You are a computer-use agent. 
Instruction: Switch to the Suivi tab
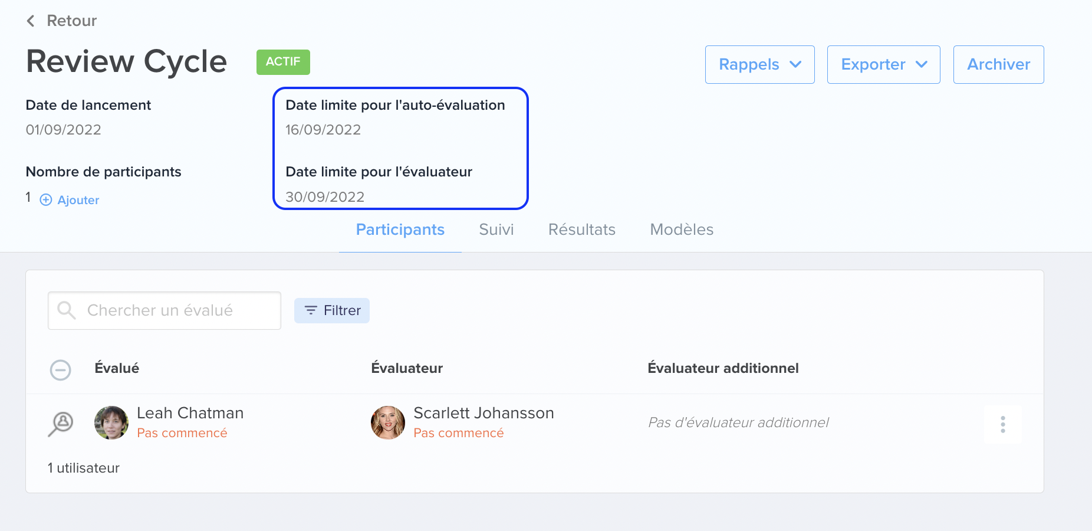tap(496, 230)
